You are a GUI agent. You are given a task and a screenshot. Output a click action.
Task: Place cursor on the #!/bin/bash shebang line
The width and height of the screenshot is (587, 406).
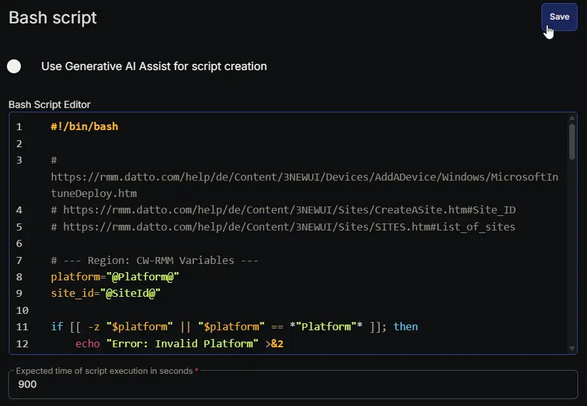84,126
